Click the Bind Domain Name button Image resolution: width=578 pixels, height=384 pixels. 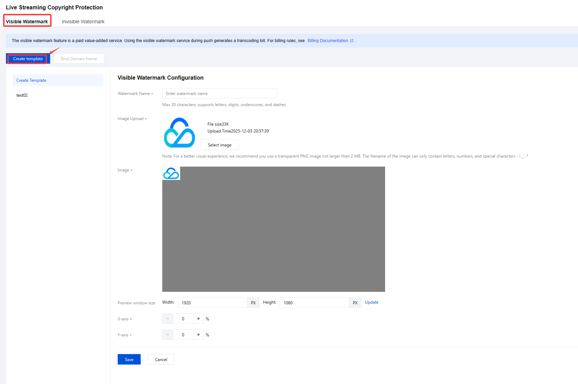[x=79, y=59]
